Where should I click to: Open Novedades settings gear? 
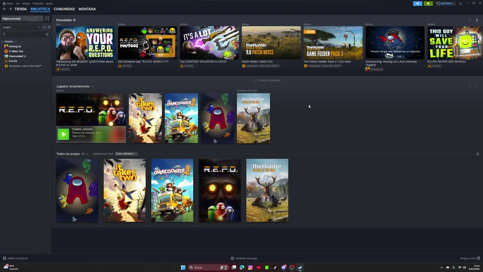(x=74, y=20)
